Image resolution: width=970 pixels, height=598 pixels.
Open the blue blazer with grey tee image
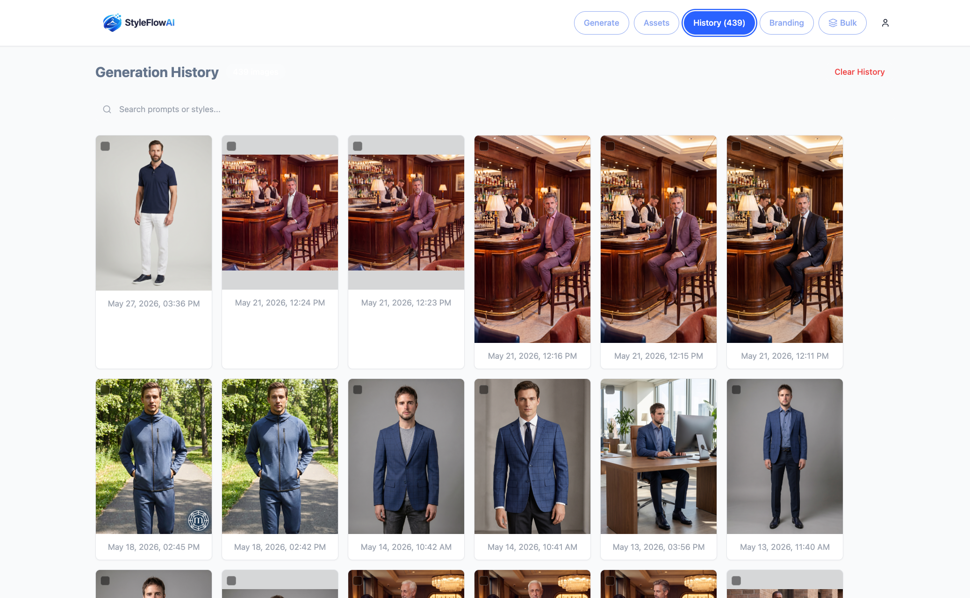(406, 456)
